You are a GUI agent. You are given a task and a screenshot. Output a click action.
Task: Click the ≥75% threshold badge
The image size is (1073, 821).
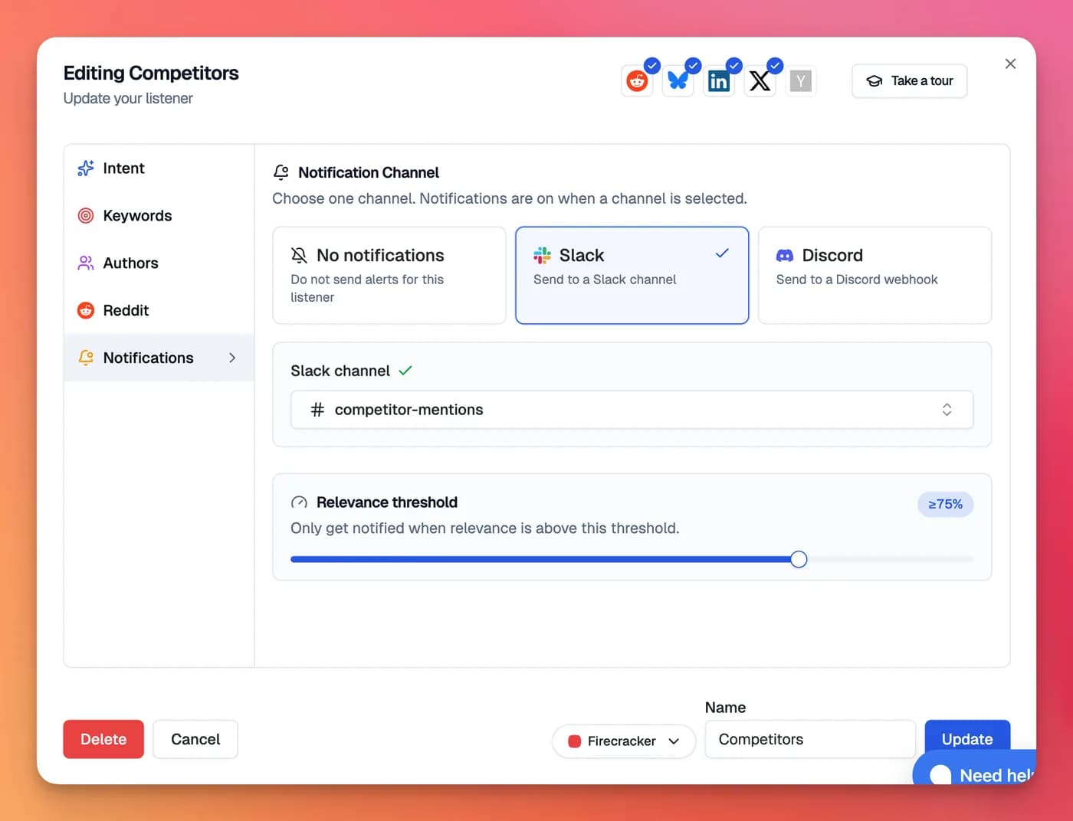pyautogui.click(x=945, y=504)
